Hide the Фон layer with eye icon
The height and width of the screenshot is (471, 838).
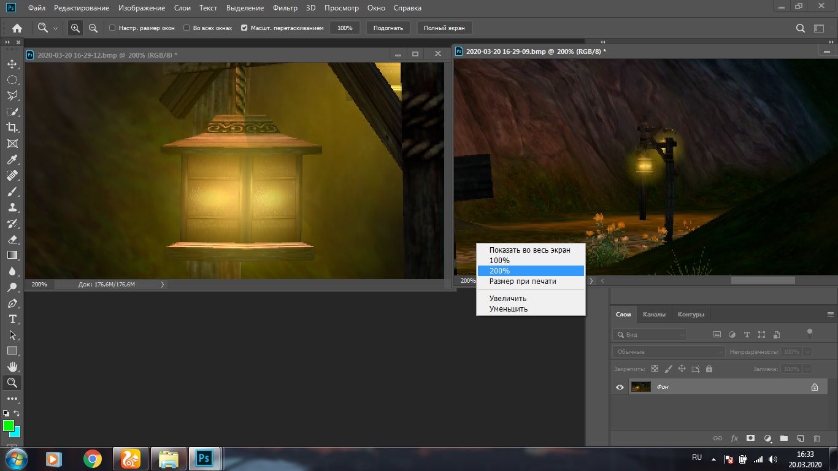click(x=620, y=387)
